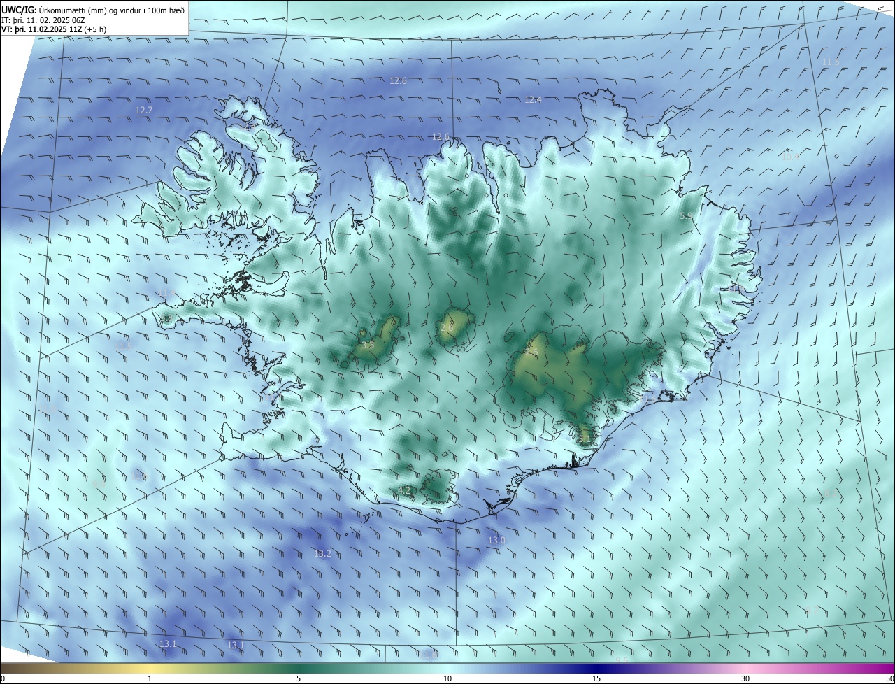
Task: Click the 3.3 value on the glacier
Action: (368, 345)
